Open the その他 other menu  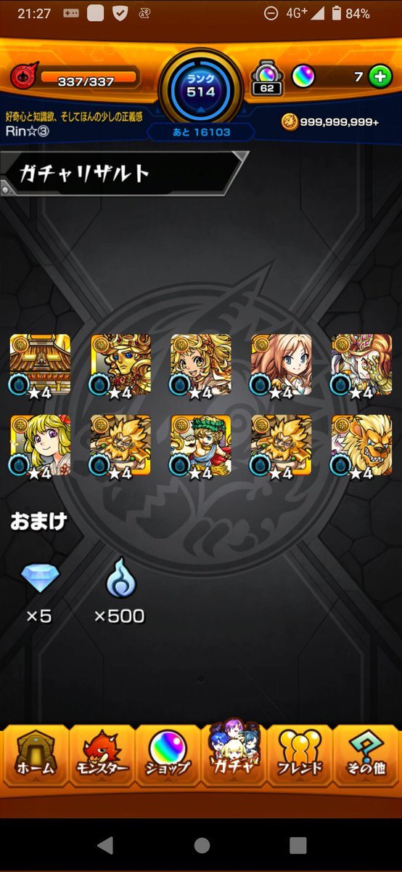(x=366, y=756)
